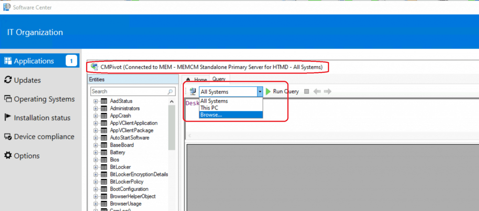Expand the AppVClientPackage entity

[x=95, y=131]
